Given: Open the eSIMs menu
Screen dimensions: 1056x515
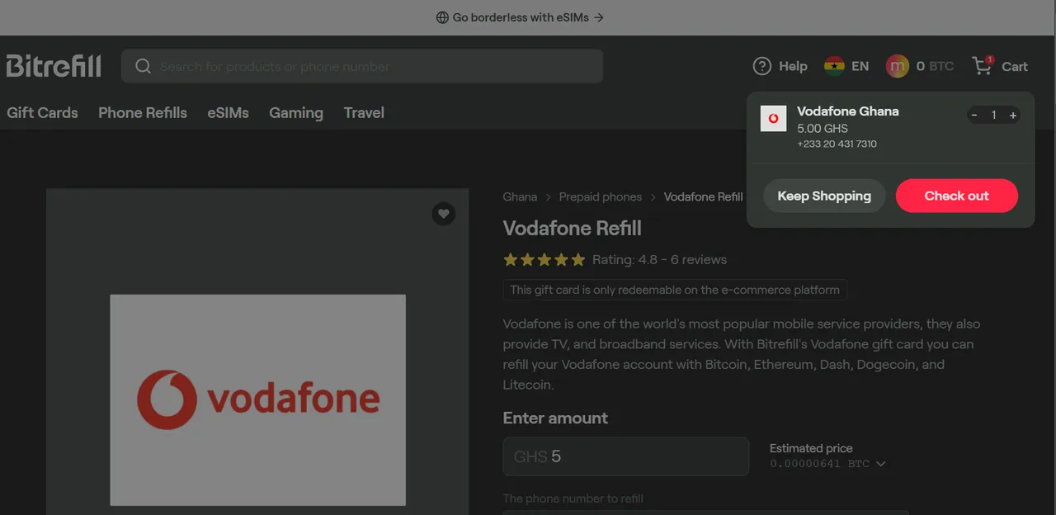Looking at the screenshot, I should [228, 113].
